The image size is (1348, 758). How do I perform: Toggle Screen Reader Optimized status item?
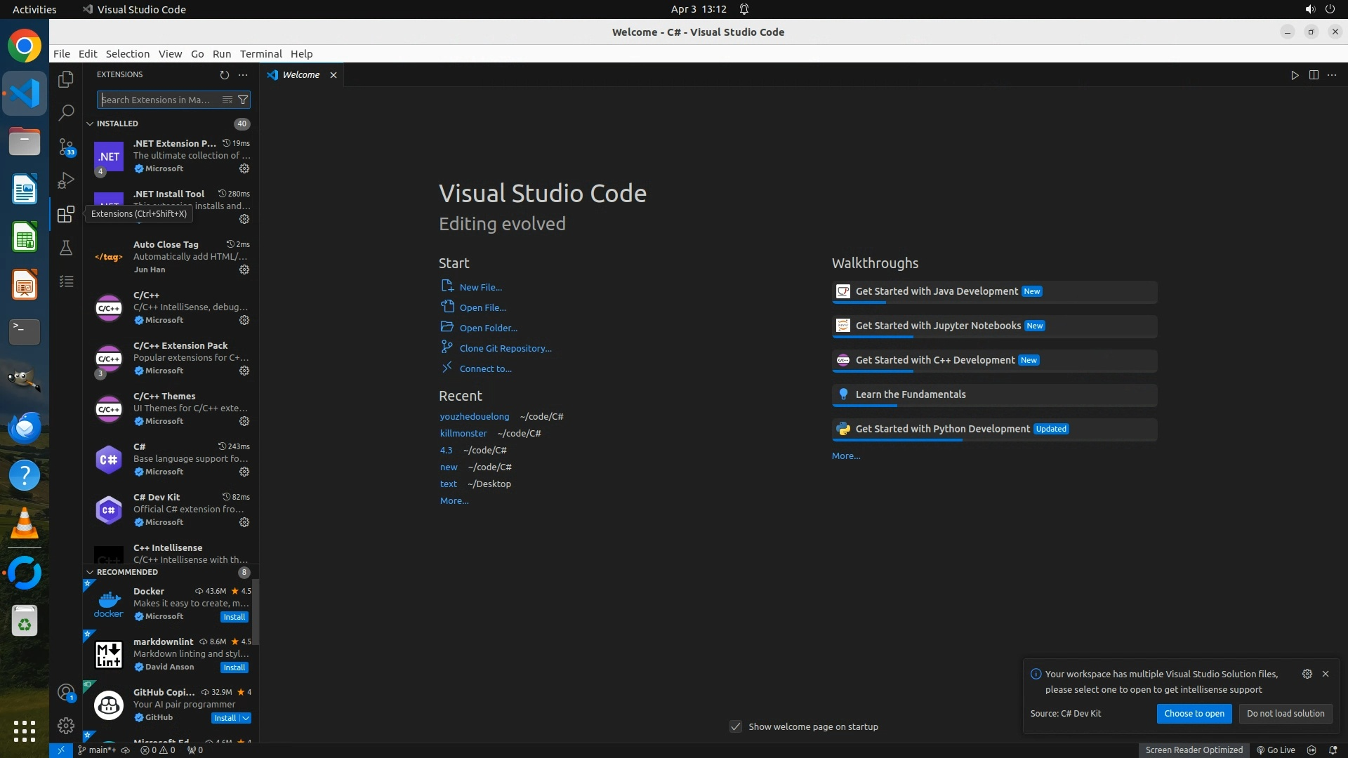coord(1194,750)
